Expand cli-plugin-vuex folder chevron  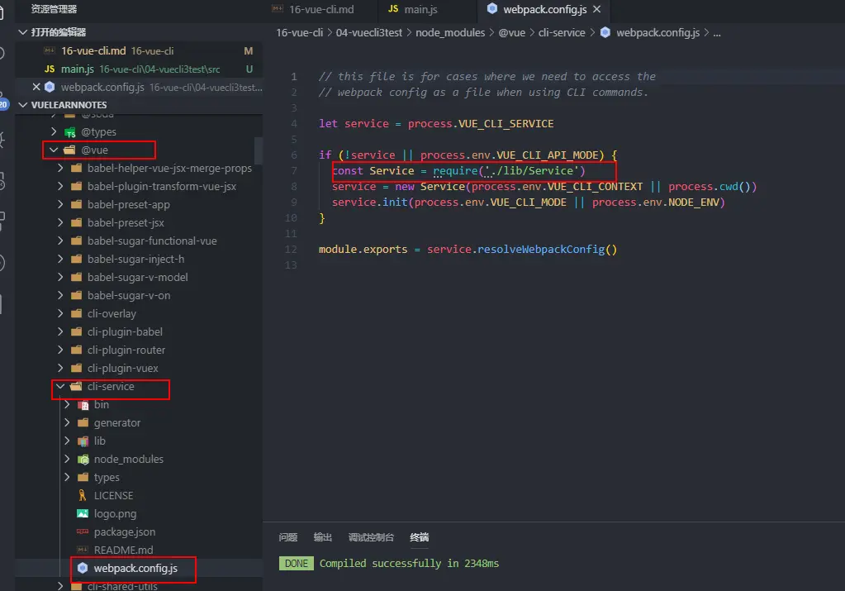tap(59, 369)
